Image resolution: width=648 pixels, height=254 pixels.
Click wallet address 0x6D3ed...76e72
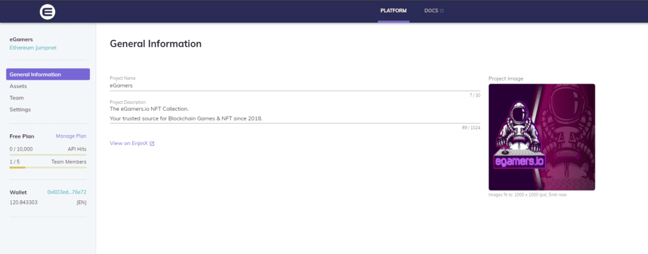pyautogui.click(x=67, y=192)
